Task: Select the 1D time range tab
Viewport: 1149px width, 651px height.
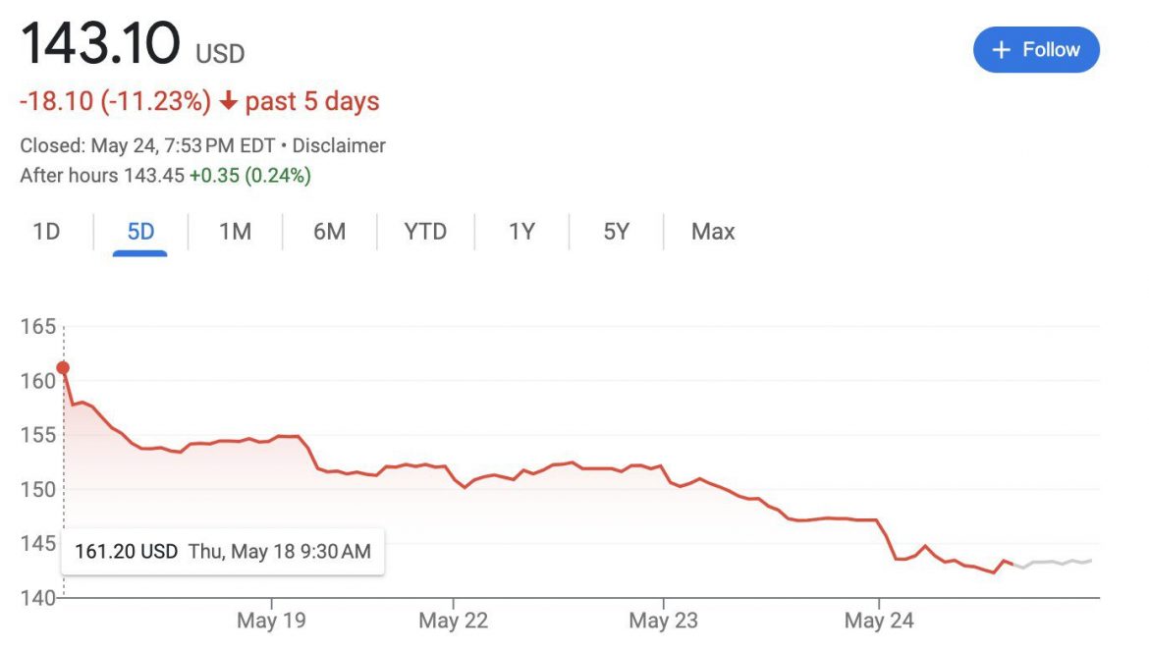Action: pos(46,232)
